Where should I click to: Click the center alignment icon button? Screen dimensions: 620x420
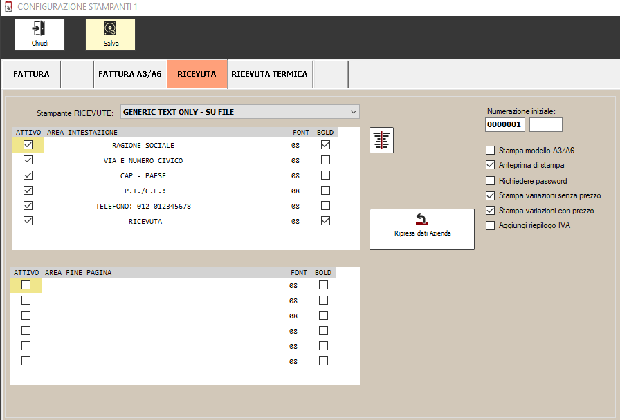(x=381, y=140)
